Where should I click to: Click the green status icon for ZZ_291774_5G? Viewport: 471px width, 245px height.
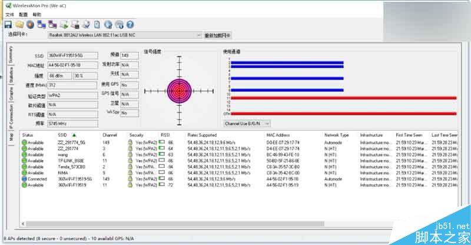(24, 142)
